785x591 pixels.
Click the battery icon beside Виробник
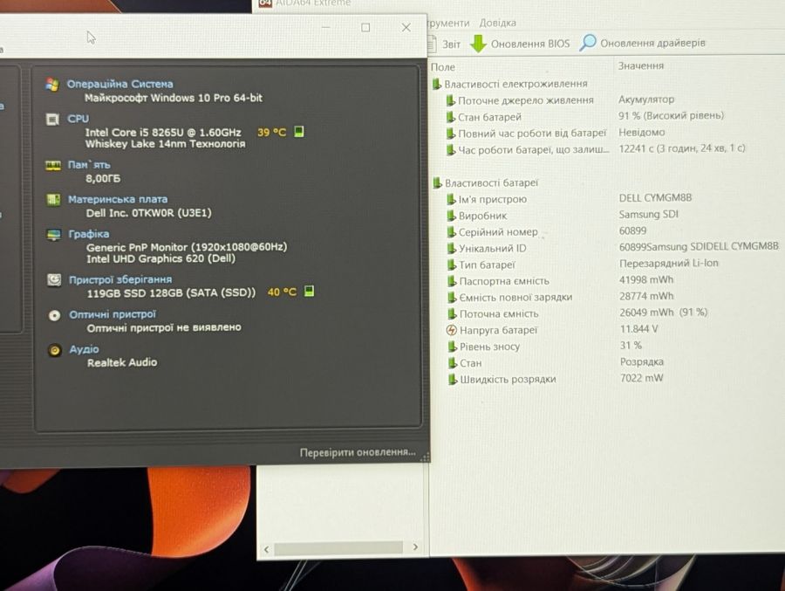pyautogui.click(x=451, y=216)
